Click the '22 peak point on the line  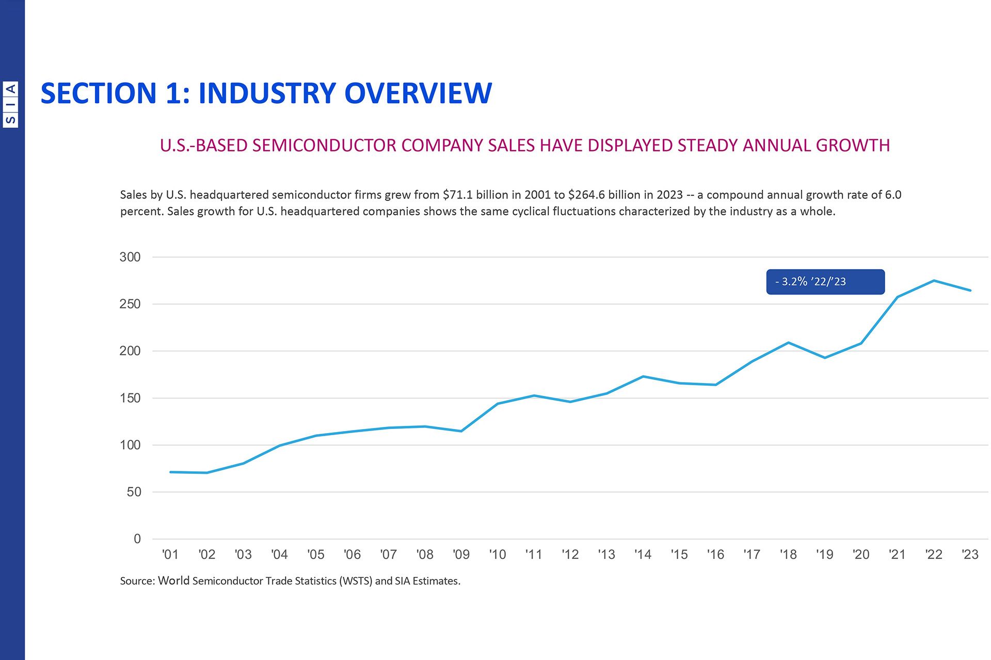pos(934,280)
